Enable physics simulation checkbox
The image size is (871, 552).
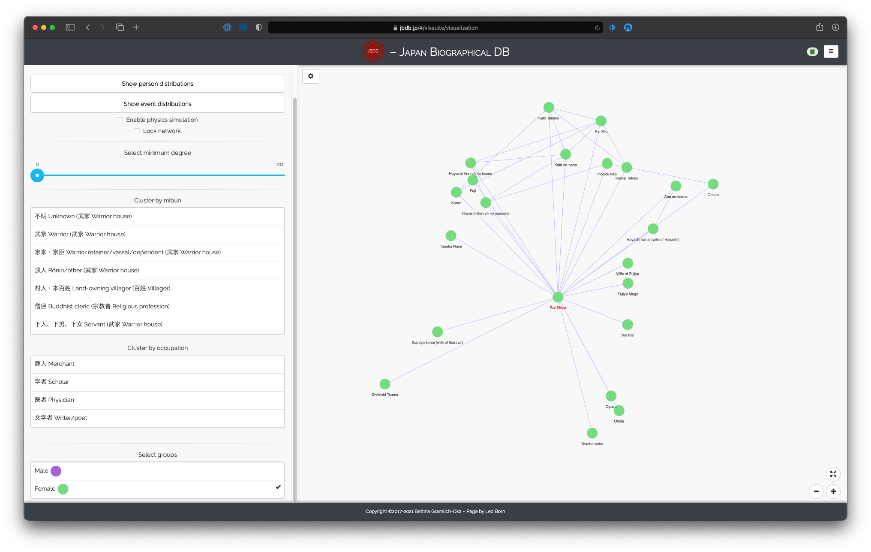pos(120,120)
